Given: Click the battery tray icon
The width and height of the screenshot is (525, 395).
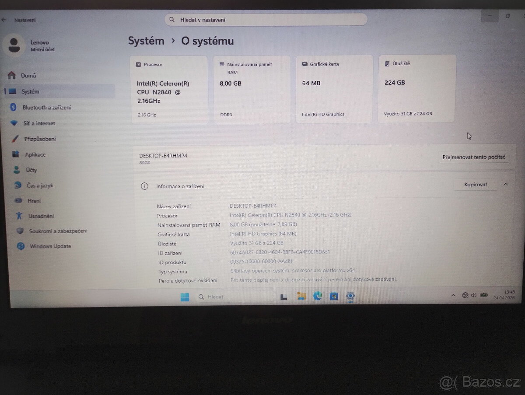Looking at the screenshot, I should pos(484,295).
